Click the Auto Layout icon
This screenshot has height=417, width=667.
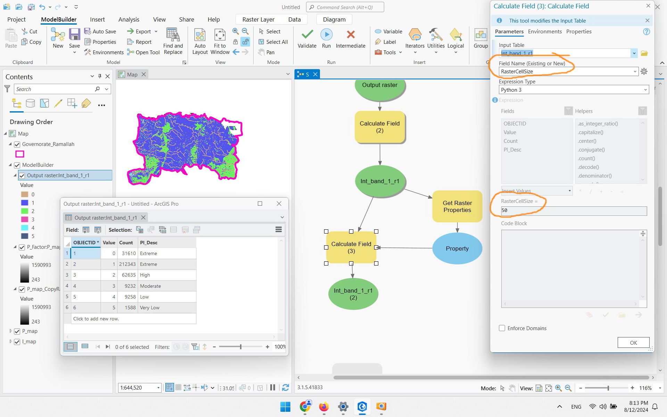tap(200, 35)
